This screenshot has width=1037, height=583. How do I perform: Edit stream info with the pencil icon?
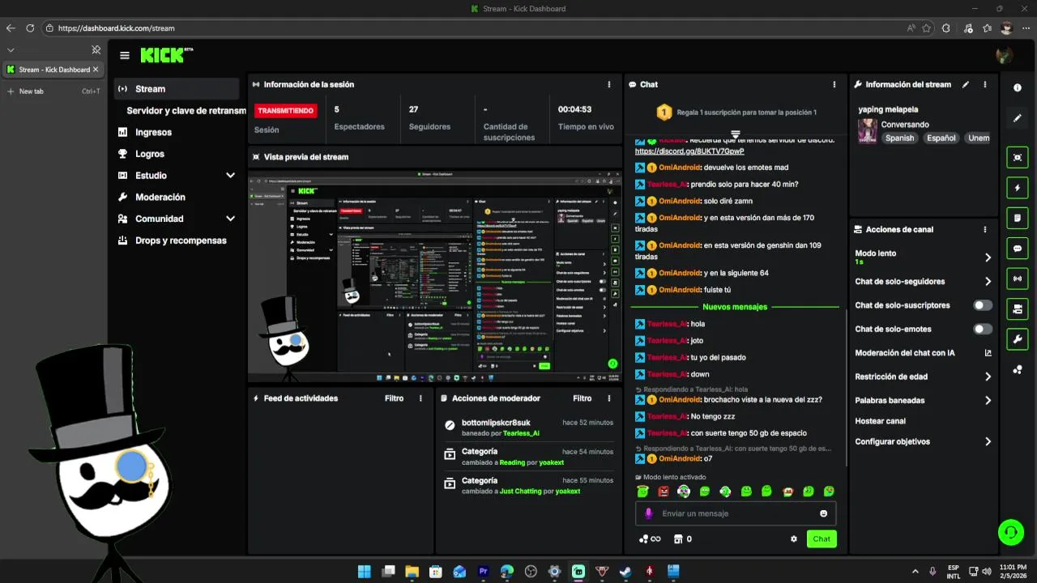[x=965, y=84]
